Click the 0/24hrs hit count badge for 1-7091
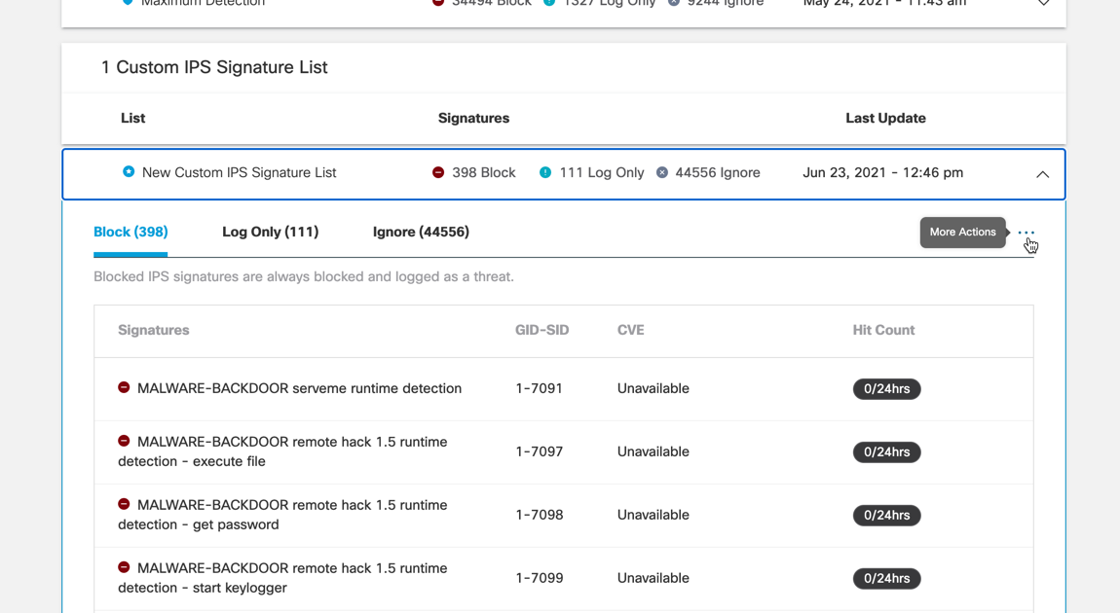1120x613 pixels. point(886,389)
